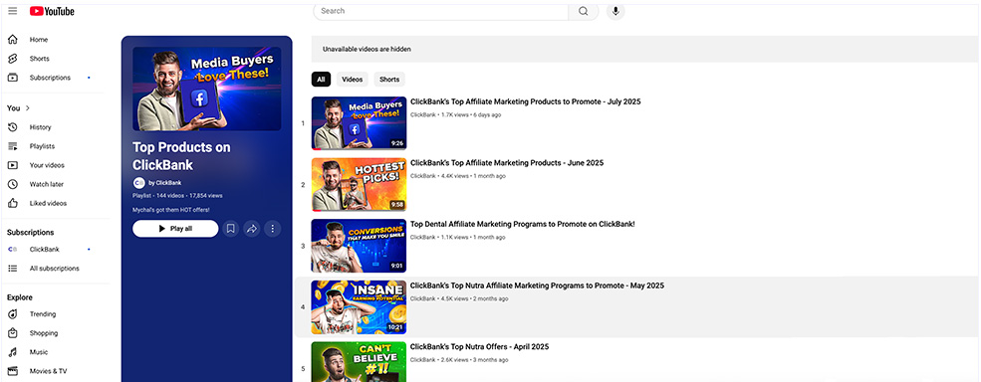Image resolution: width=981 pixels, height=382 pixels.
Task: Save playlist with bookmark icon
Action: [x=230, y=229]
